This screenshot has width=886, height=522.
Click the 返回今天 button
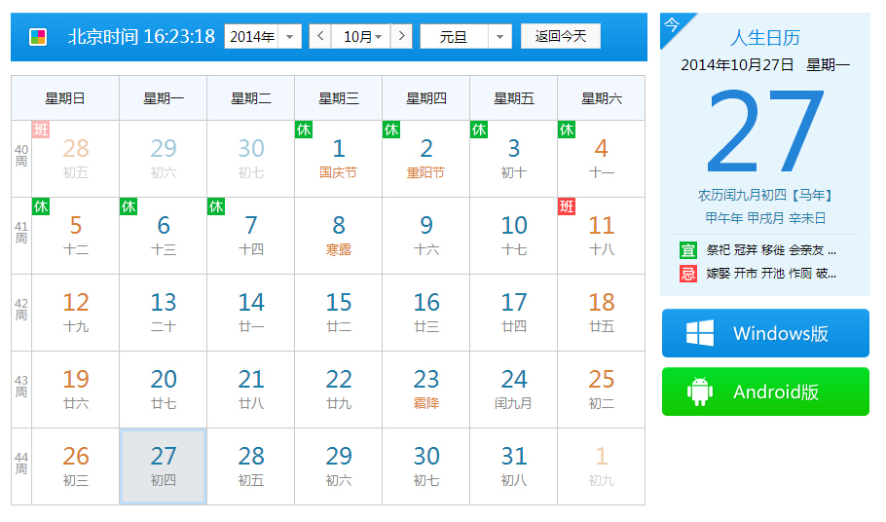coord(560,37)
